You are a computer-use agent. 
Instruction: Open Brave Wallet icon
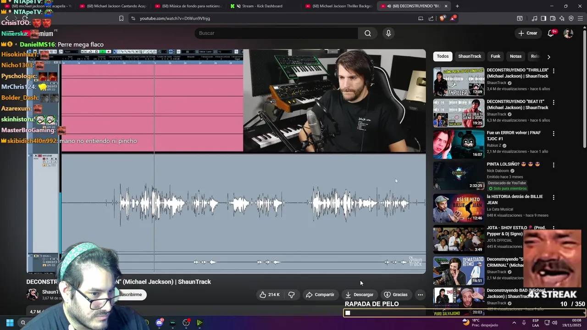553,18
